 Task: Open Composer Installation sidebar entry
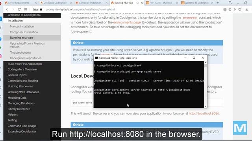[x=24, y=32]
